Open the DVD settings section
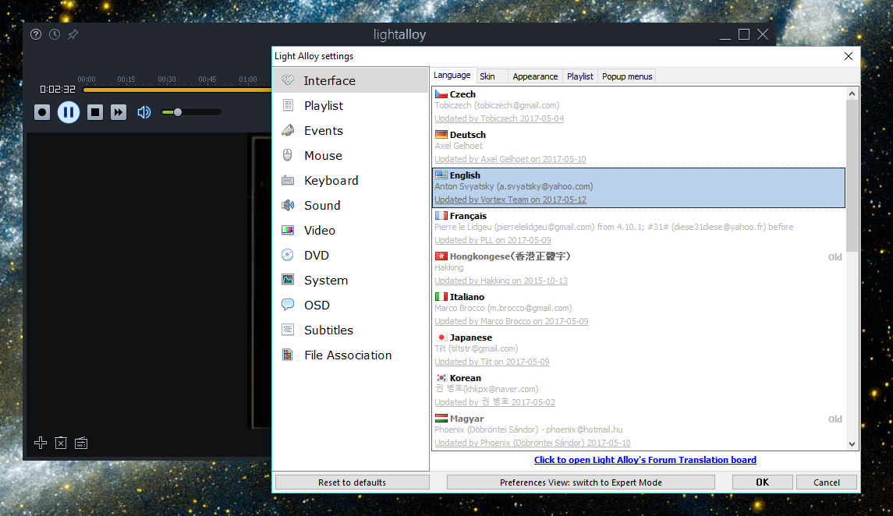893x516 pixels. point(351,256)
